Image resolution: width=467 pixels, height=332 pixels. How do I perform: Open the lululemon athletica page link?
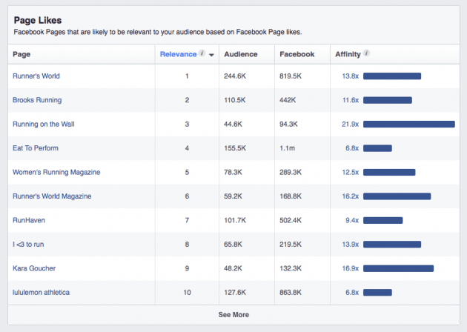click(42, 292)
